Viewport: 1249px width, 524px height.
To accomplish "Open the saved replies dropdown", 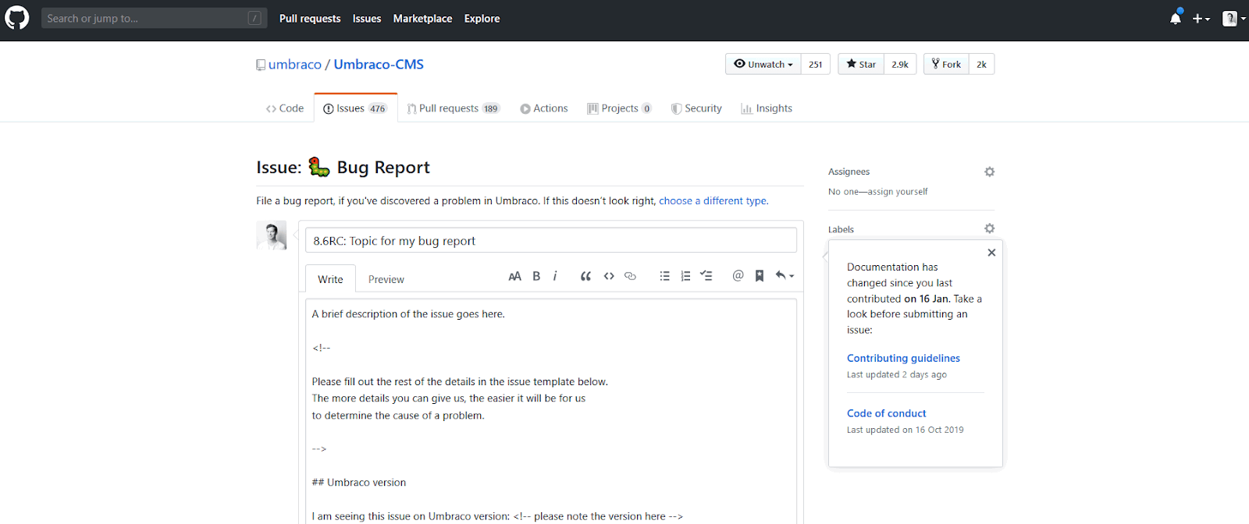I will (x=785, y=276).
